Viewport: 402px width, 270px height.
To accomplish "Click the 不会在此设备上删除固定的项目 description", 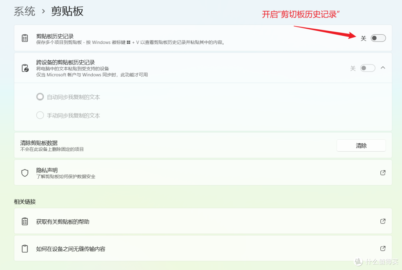I will 52,149.
